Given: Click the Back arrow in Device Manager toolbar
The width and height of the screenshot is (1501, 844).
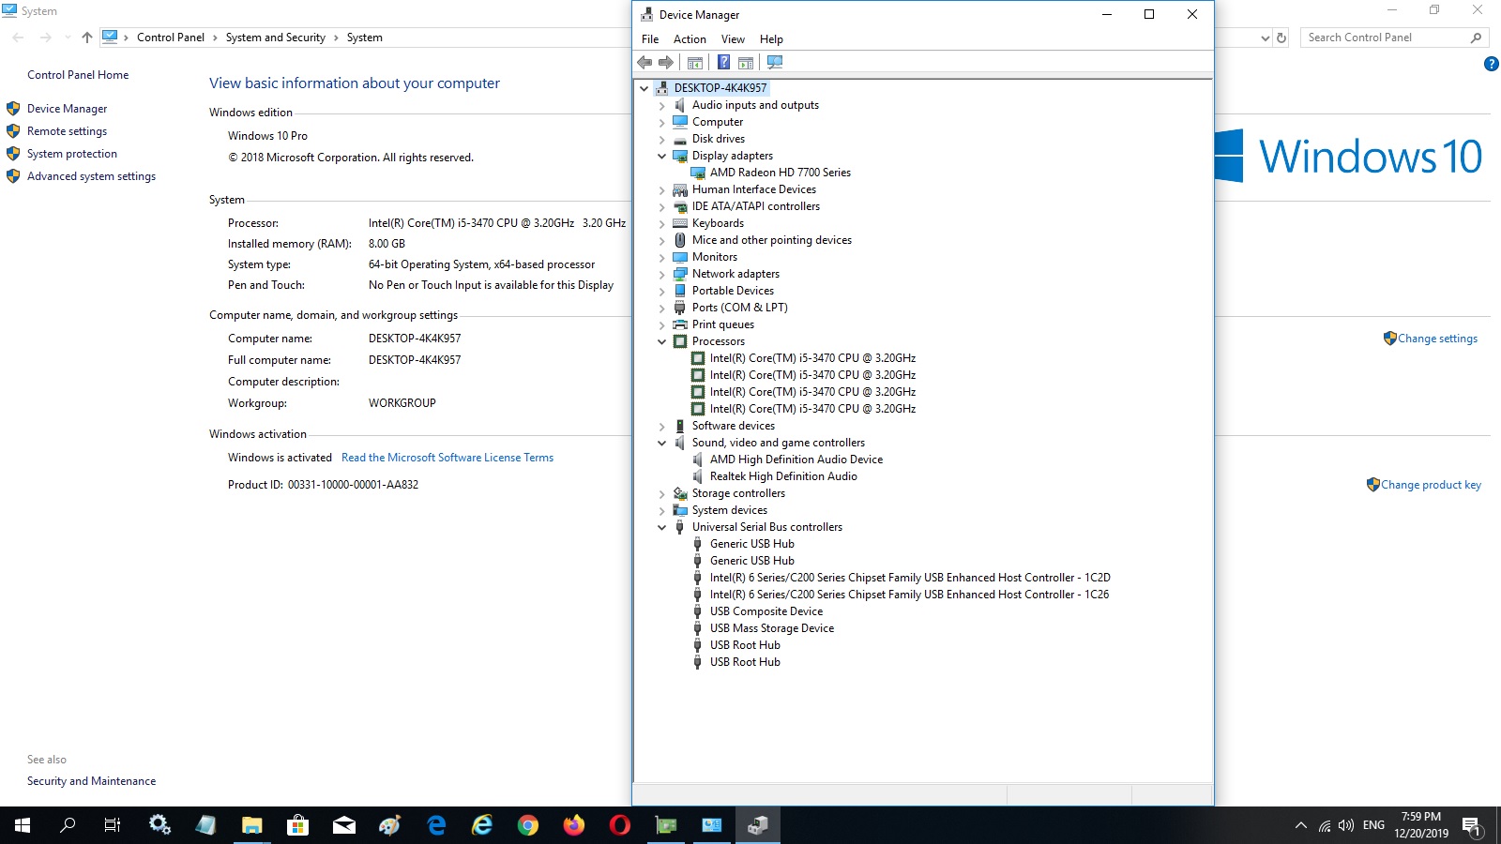Looking at the screenshot, I should pyautogui.click(x=644, y=63).
